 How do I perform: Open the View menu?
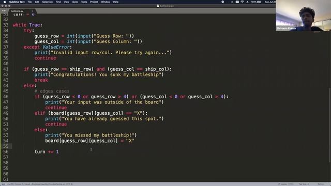point(67,2)
